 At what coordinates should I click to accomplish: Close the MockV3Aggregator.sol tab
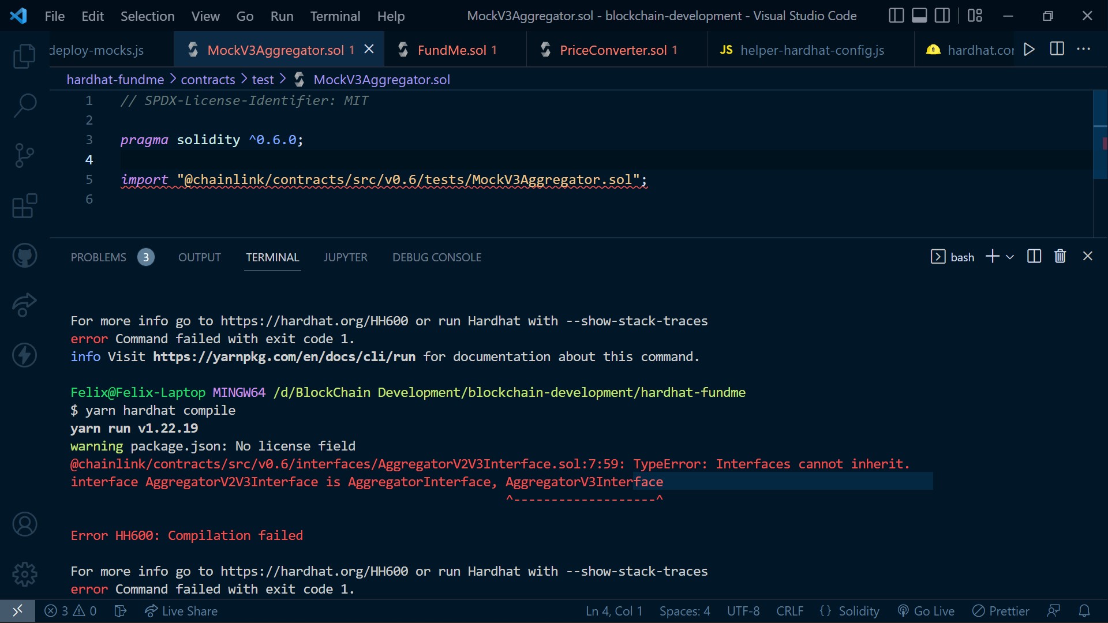(369, 50)
